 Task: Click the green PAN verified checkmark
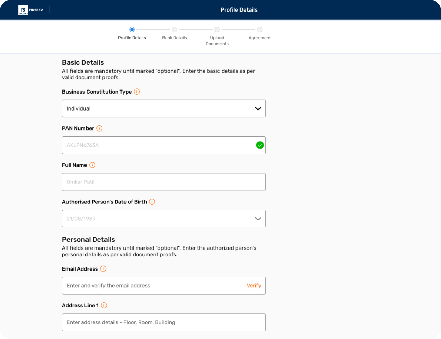pos(260,145)
